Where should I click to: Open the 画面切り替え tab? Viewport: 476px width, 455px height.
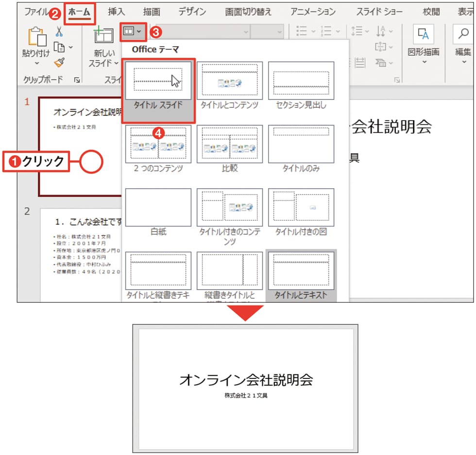tap(248, 12)
